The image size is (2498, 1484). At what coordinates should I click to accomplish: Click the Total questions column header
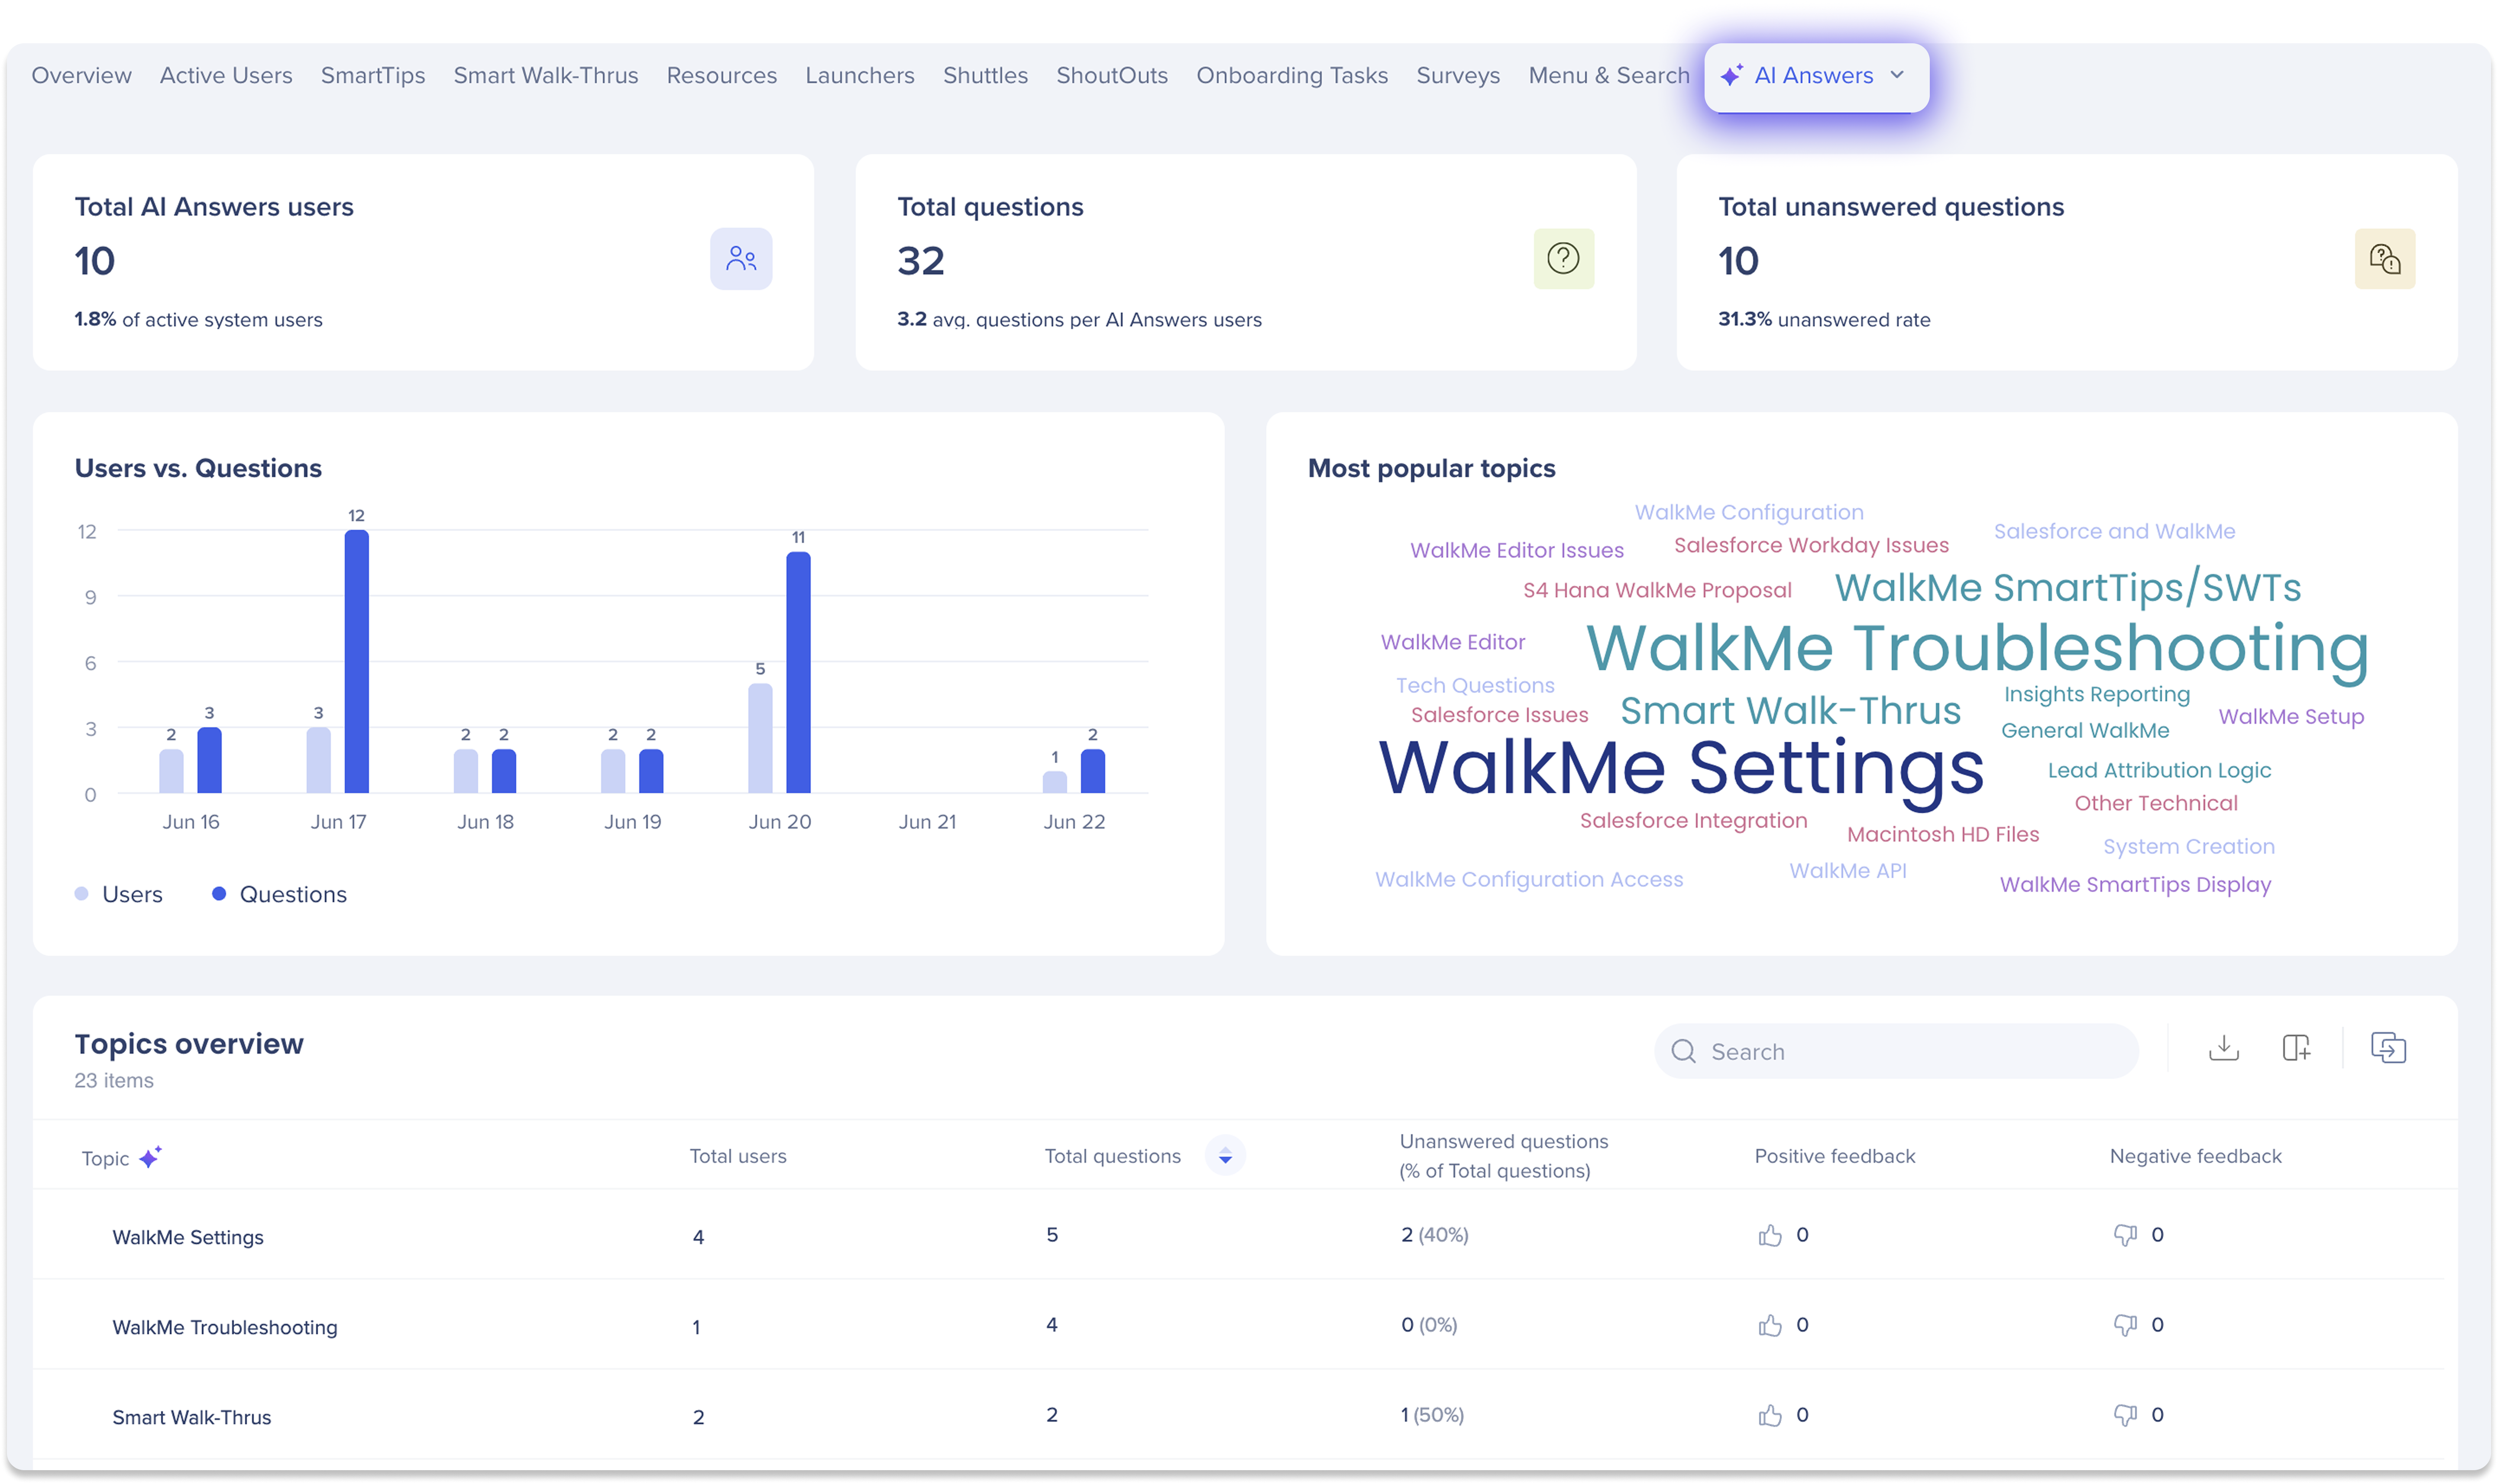pos(1113,1156)
